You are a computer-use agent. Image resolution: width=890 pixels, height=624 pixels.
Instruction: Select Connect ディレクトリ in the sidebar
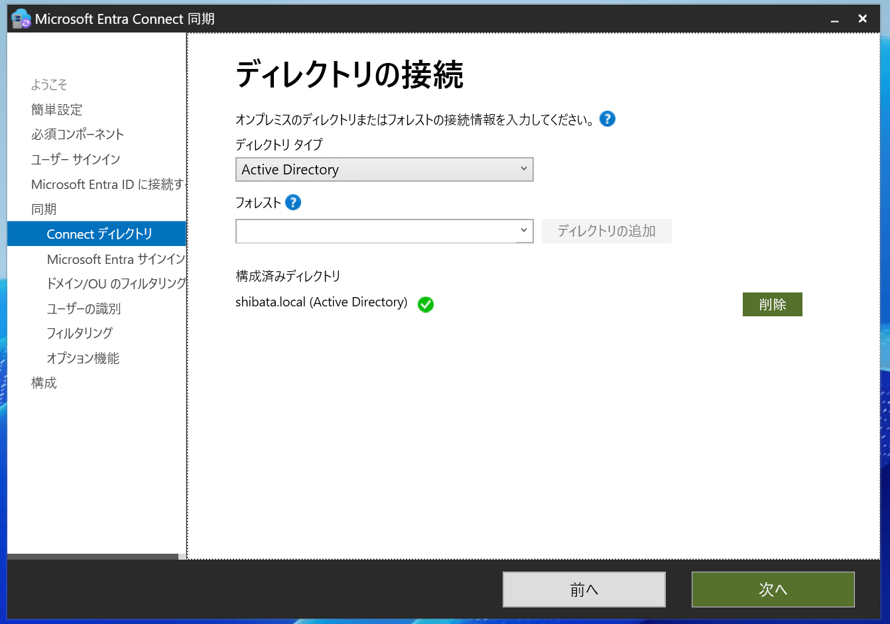(97, 233)
